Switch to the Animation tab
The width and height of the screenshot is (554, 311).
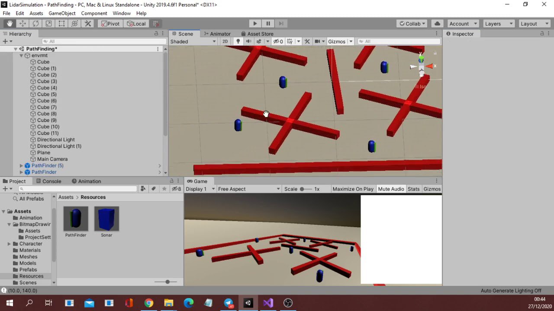[x=86, y=181]
